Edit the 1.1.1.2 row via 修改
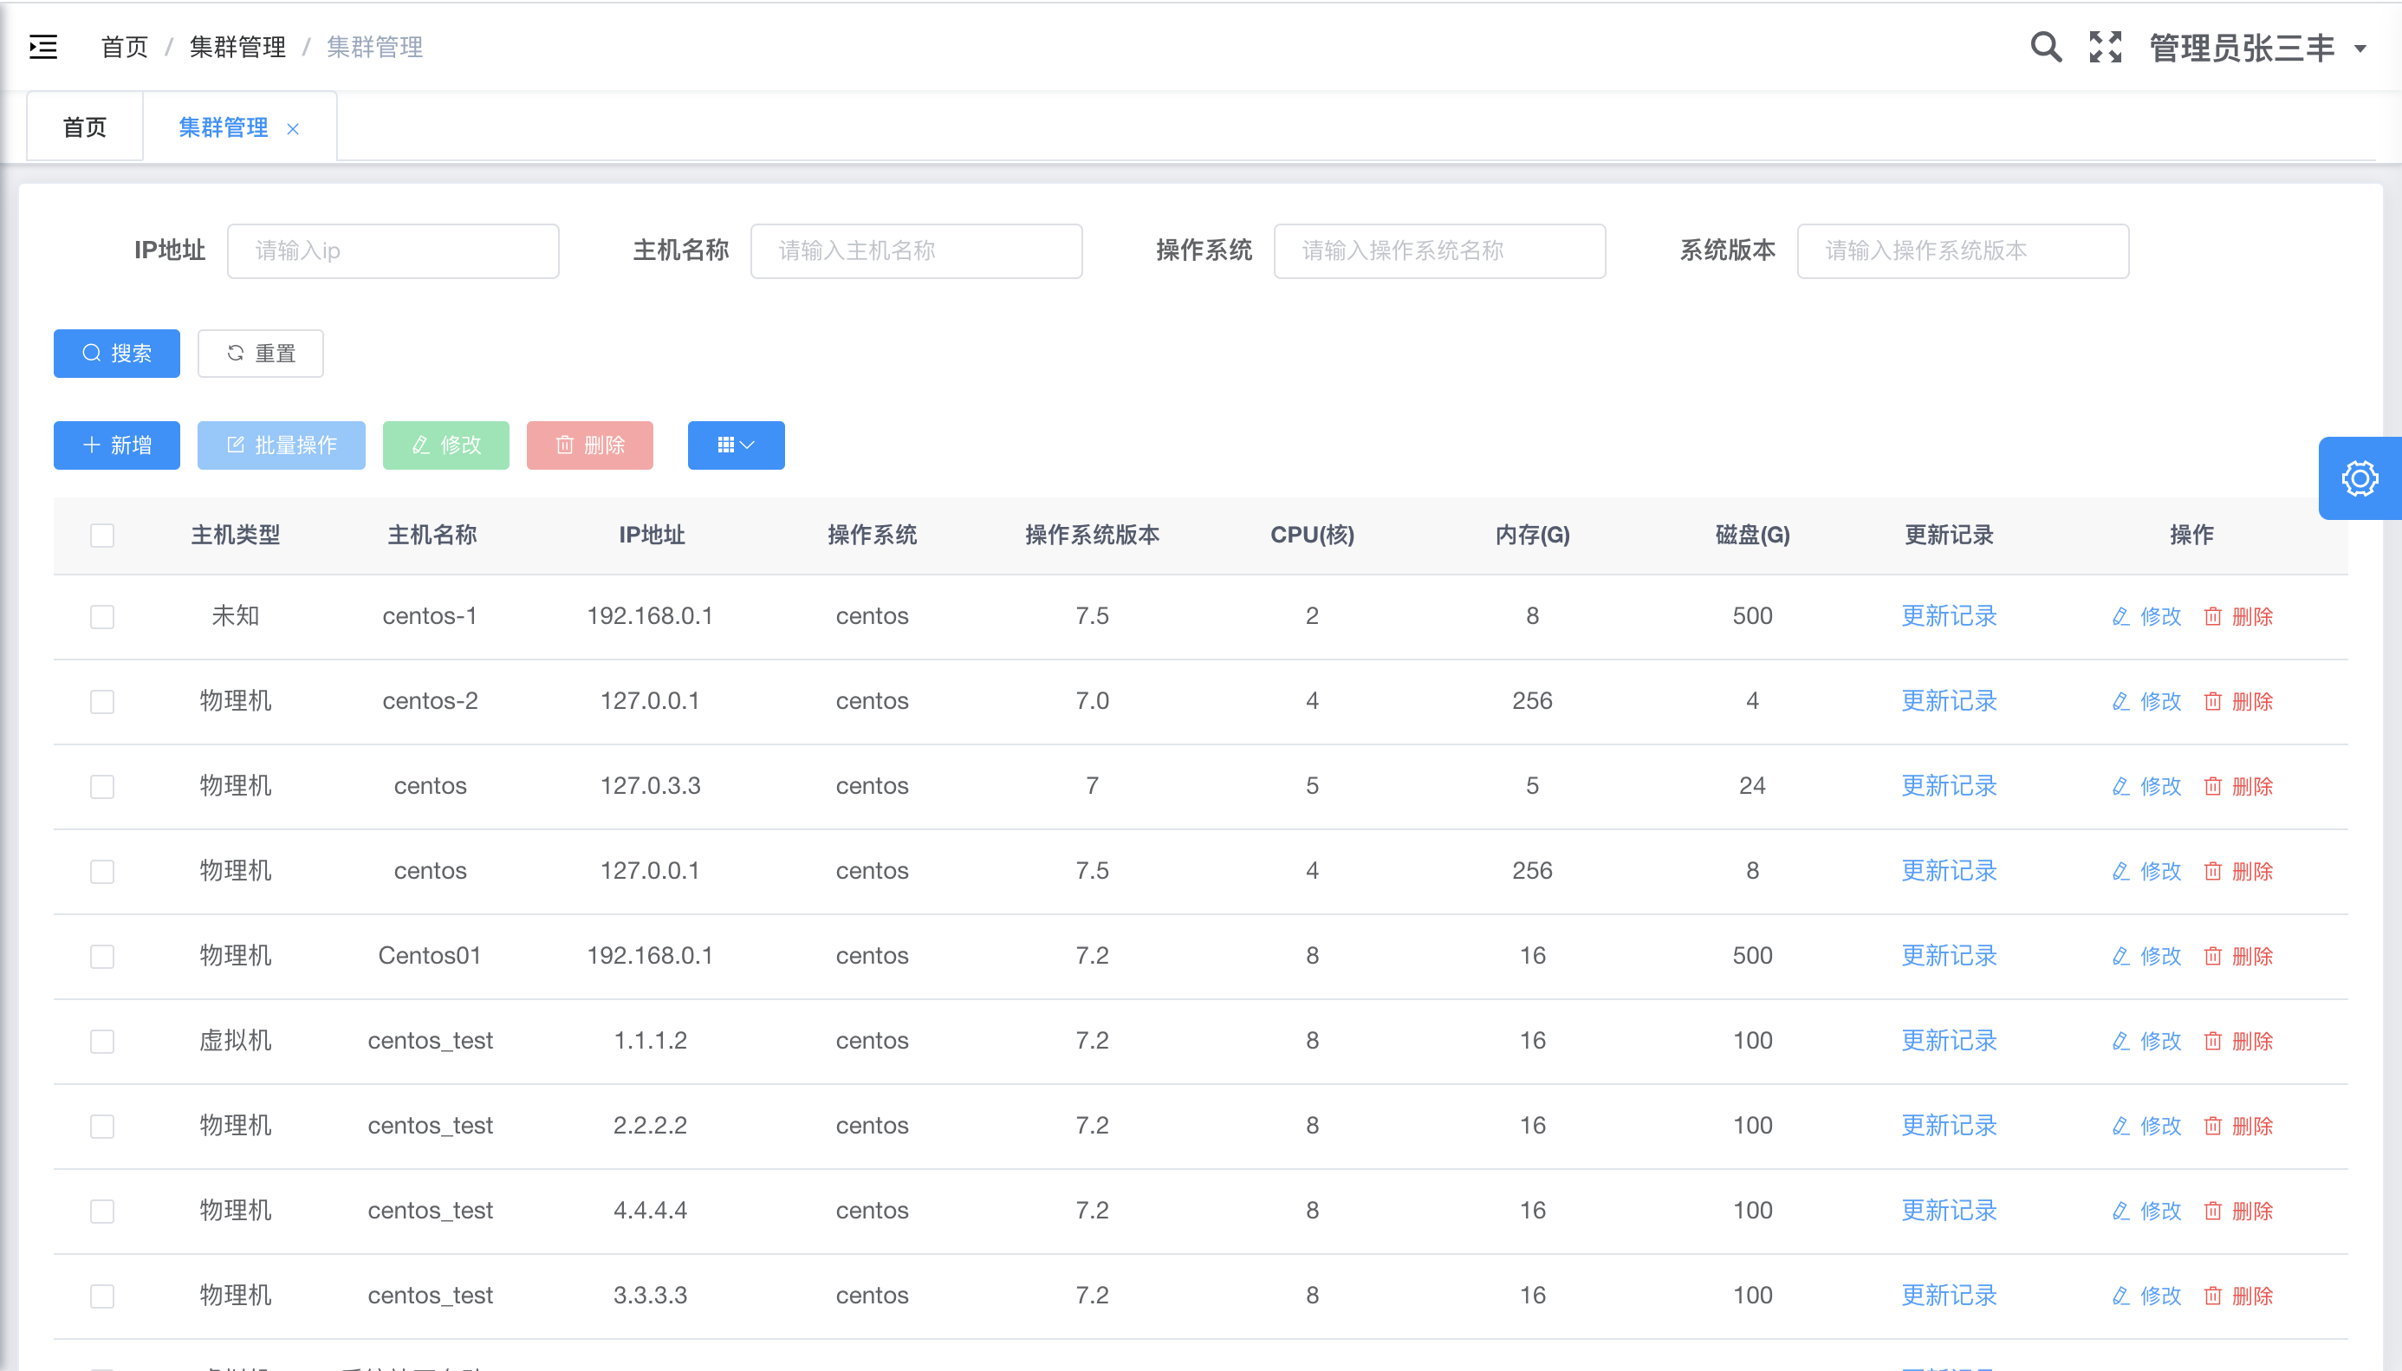2402x1371 pixels. tap(2146, 1042)
